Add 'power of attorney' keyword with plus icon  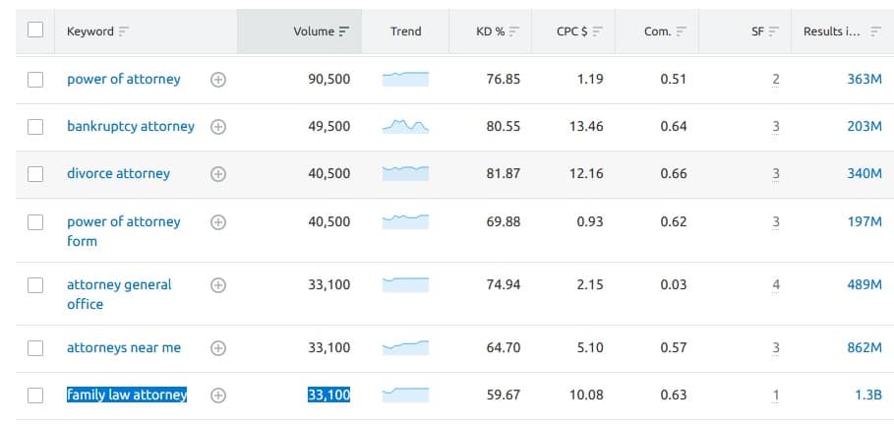pyautogui.click(x=218, y=80)
